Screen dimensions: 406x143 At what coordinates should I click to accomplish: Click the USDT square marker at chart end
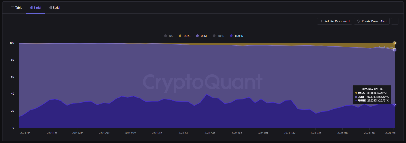pos(395,50)
